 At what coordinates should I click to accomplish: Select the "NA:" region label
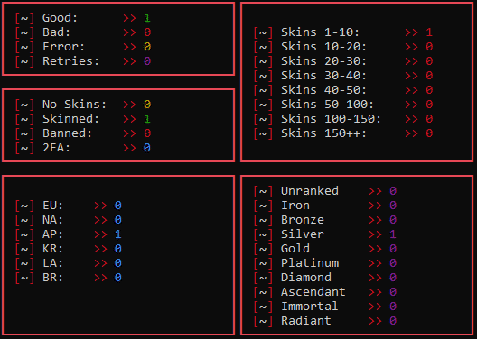pyautogui.click(x=52, y=220)
